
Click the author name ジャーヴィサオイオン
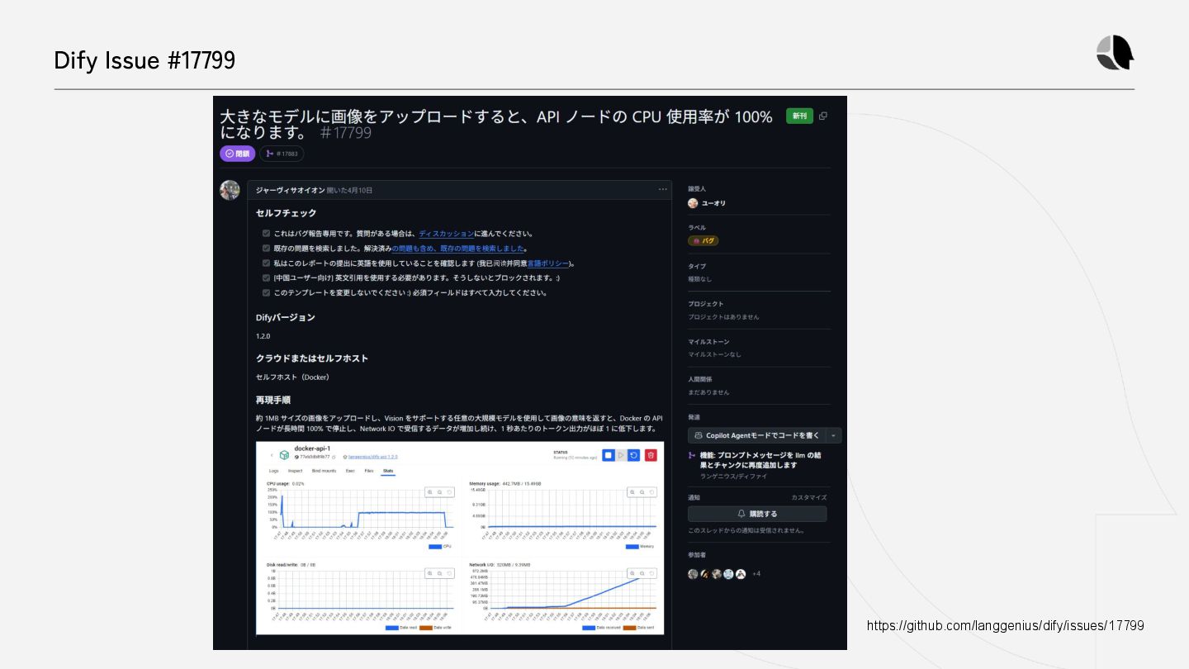coord(290,190)
